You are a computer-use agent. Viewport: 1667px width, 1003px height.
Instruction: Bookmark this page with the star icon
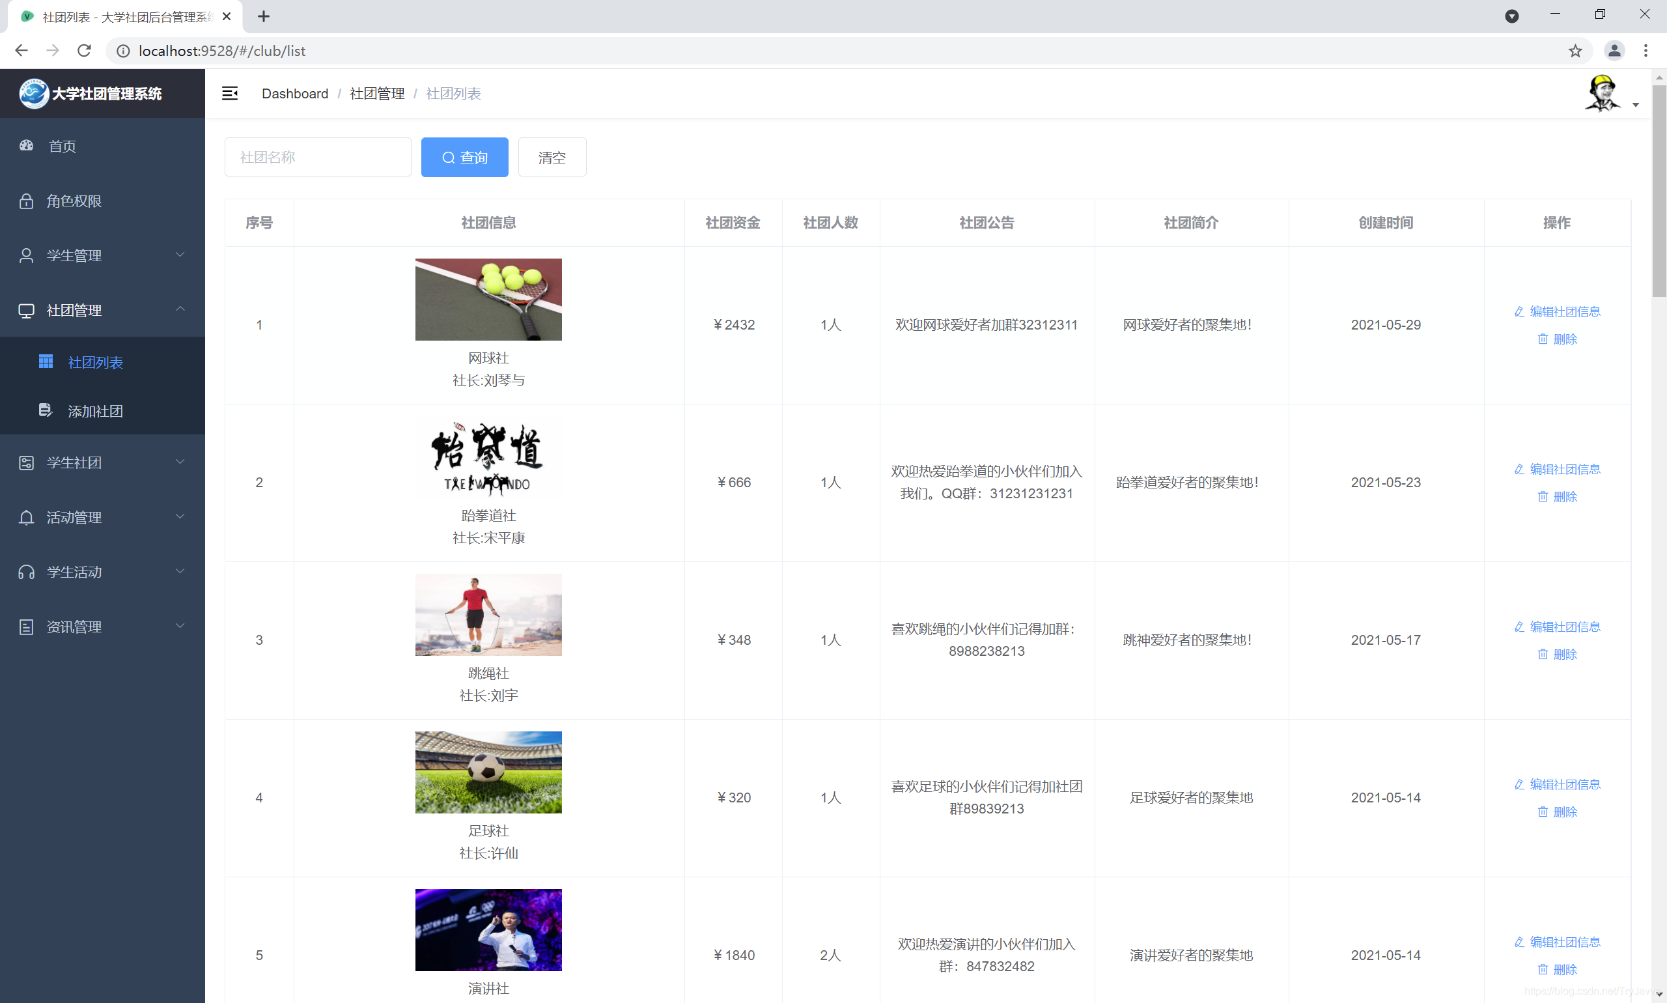click(1575, 51)
